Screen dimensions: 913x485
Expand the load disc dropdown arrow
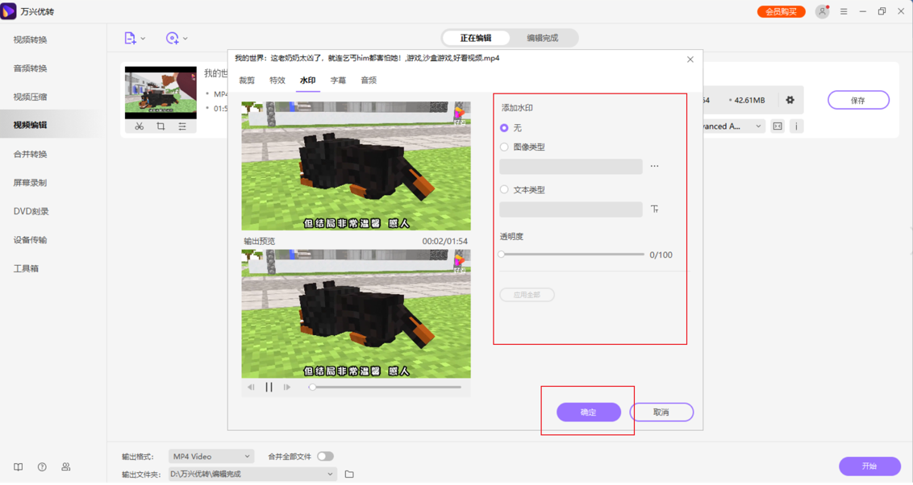pos(186,39)
